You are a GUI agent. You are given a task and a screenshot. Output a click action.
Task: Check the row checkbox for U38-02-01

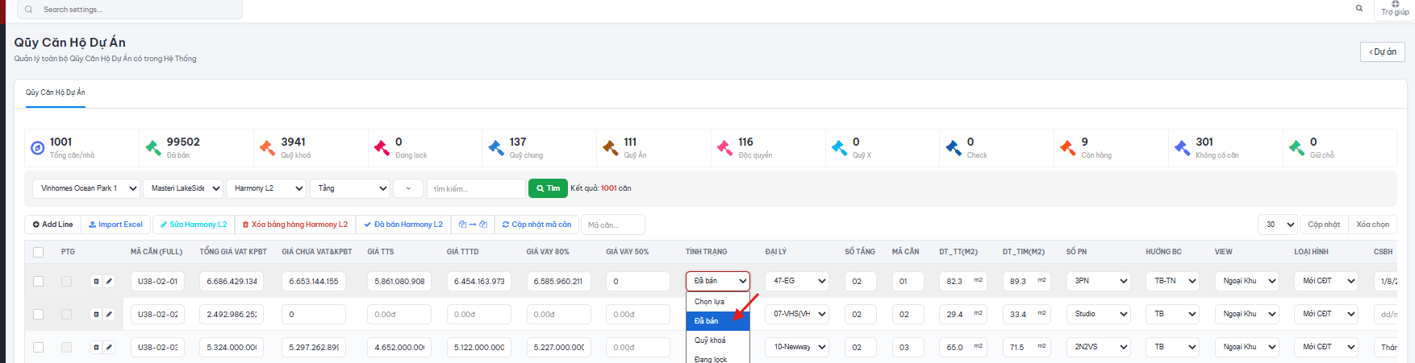[38, 281]
